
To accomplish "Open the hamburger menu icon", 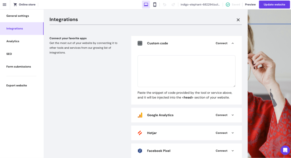I will pos(5,5).
